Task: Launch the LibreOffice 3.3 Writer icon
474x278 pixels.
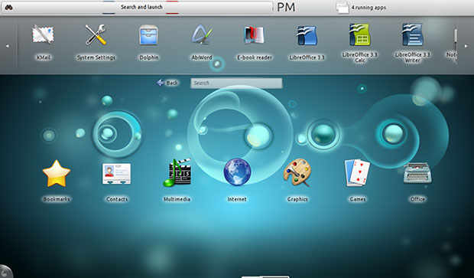Action: (x=412, y=34)
